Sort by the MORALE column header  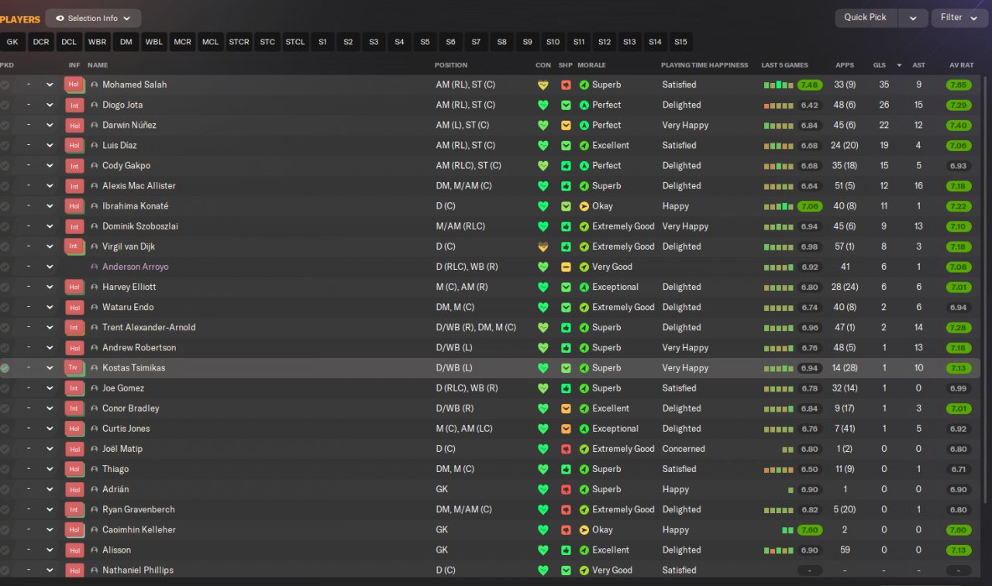[x=591, y=65]
